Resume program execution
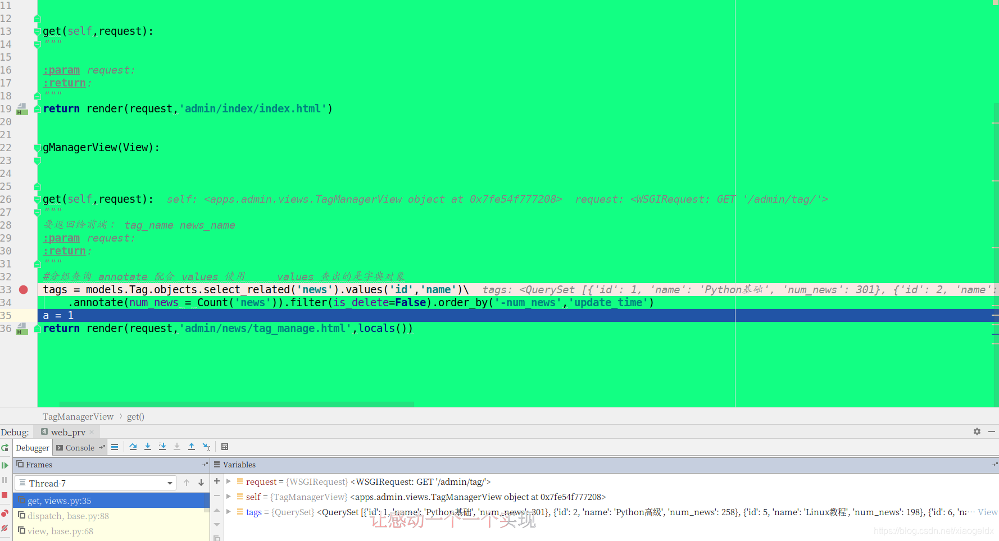Viewport: 999px width, 541px height. point(5,465)
